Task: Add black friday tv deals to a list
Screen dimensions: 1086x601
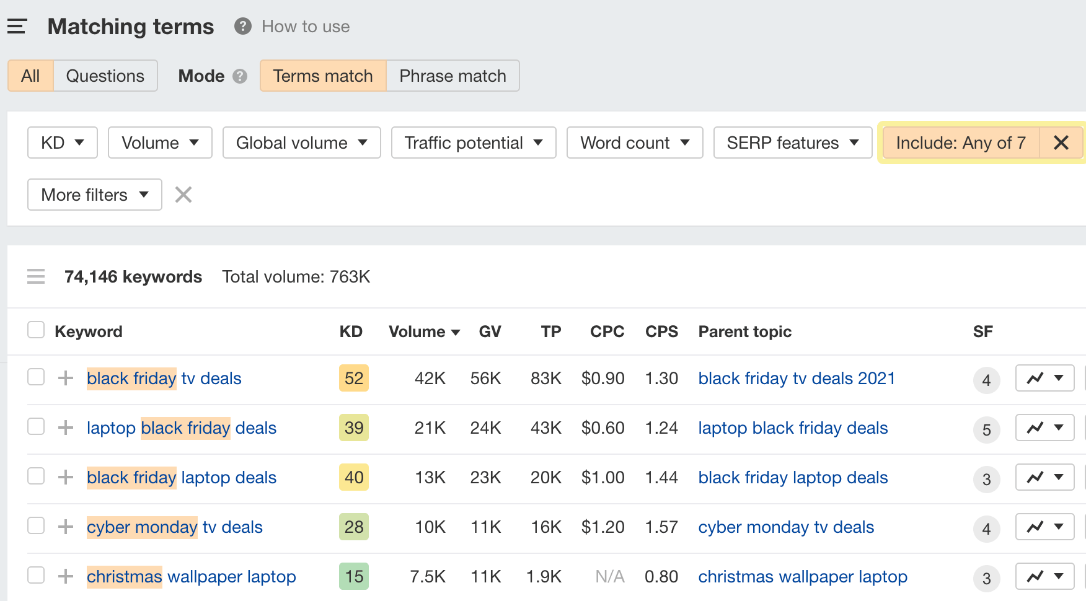Action: pos(64,378)
